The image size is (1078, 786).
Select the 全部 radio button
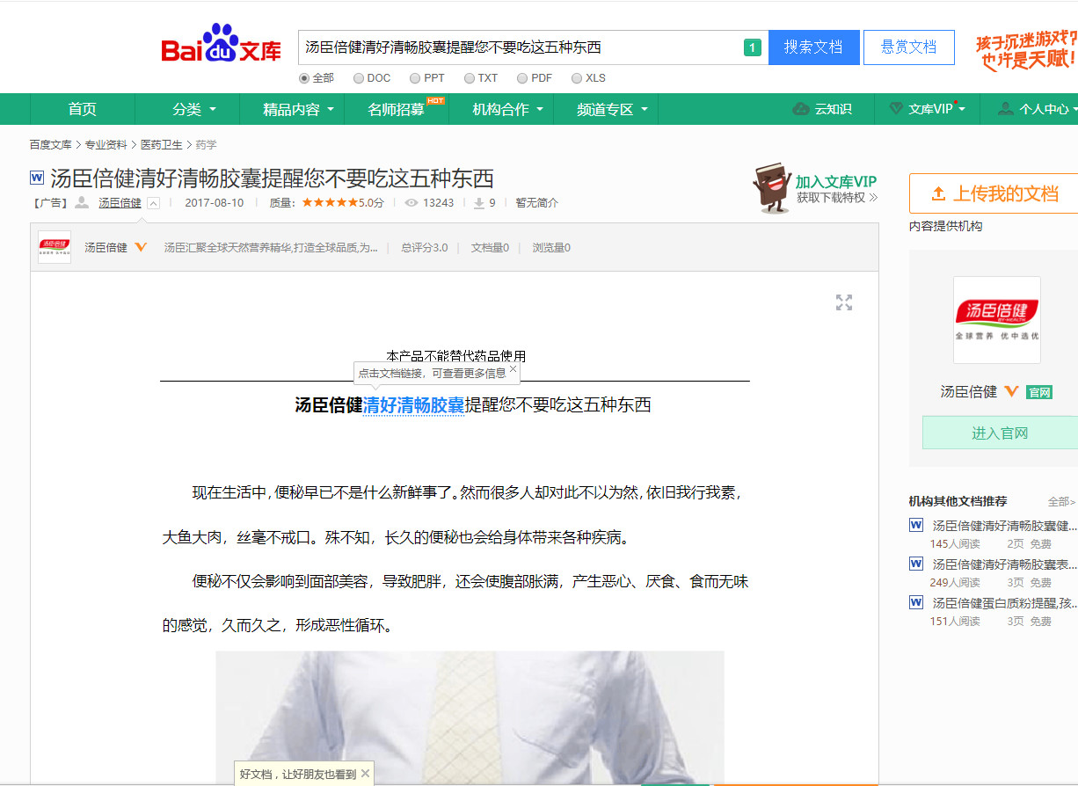pyautogui.click(x=304, y=77)
